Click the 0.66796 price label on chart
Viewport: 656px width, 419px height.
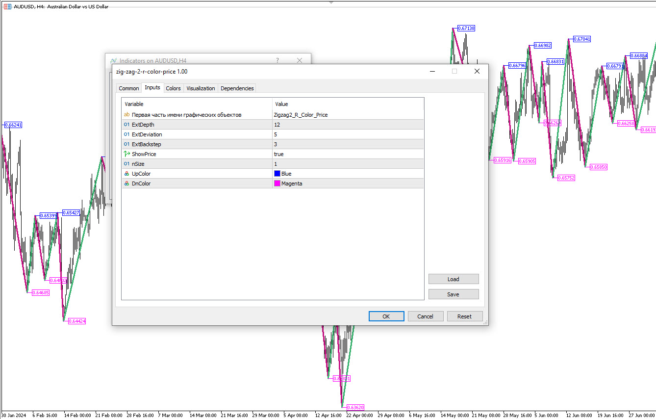click(x=517, y=65)
